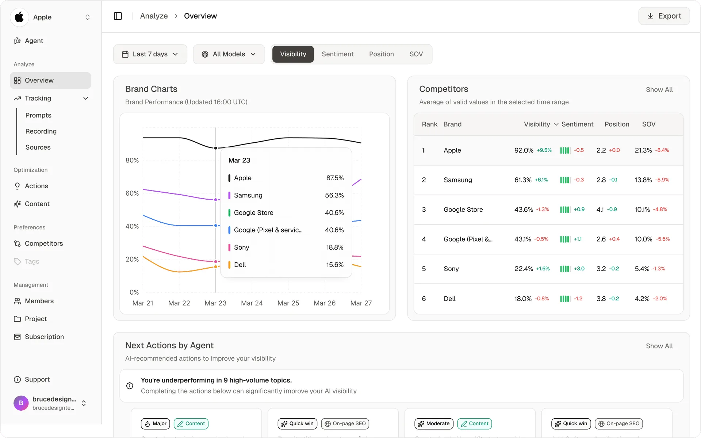Screen dimensions: 701x438
Task: Click the pencil icon on first Content tag
Action: coord(180,424)
